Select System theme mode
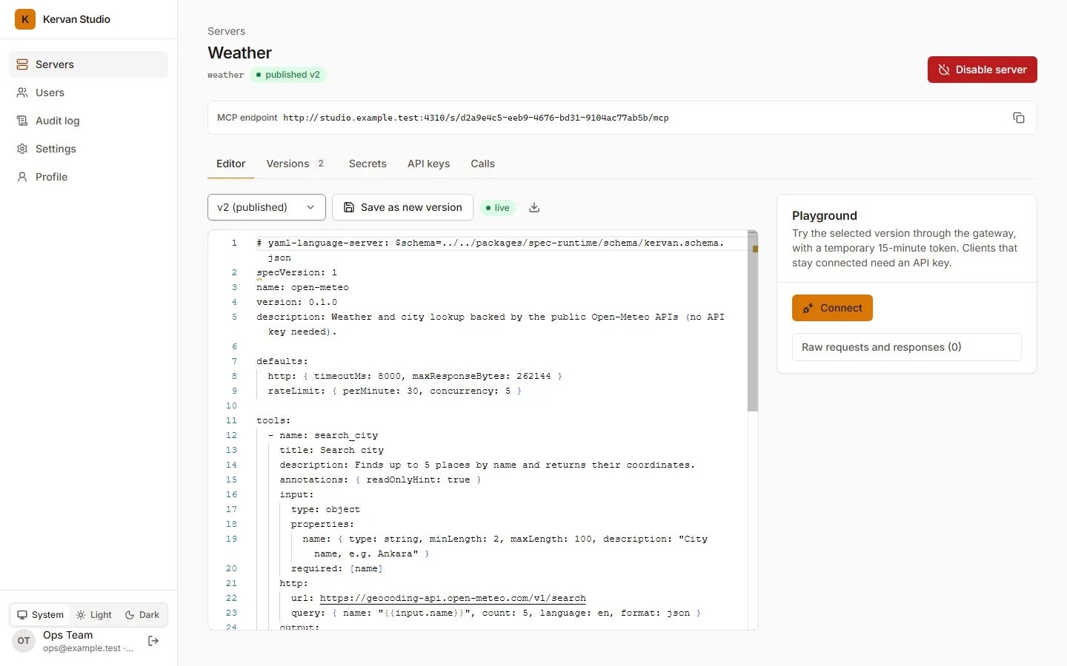This screenshot has height=666, width=1067. pos(41,615)
